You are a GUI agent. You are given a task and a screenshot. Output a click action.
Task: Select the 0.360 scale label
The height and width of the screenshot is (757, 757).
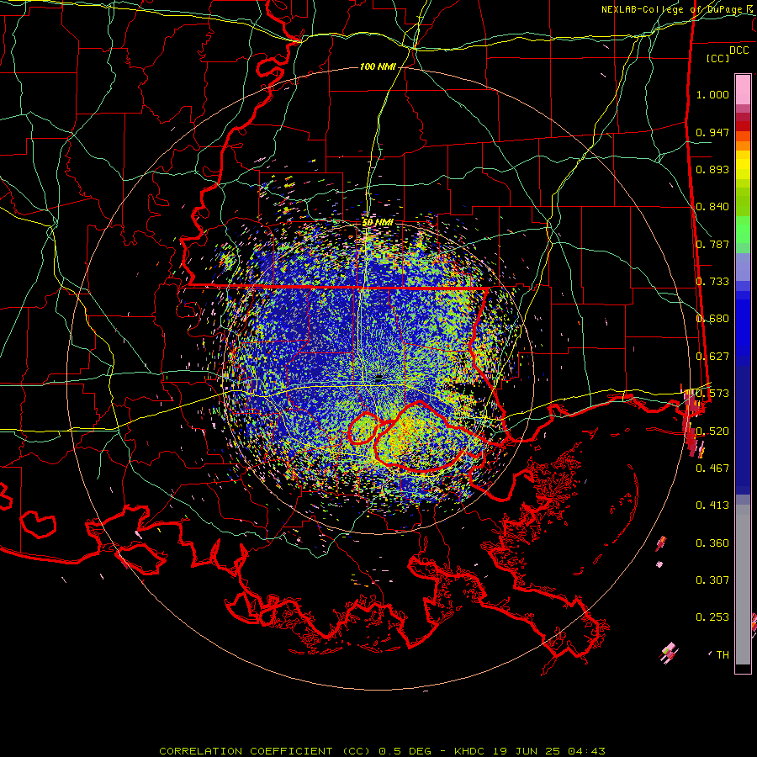tap(712, 543)
